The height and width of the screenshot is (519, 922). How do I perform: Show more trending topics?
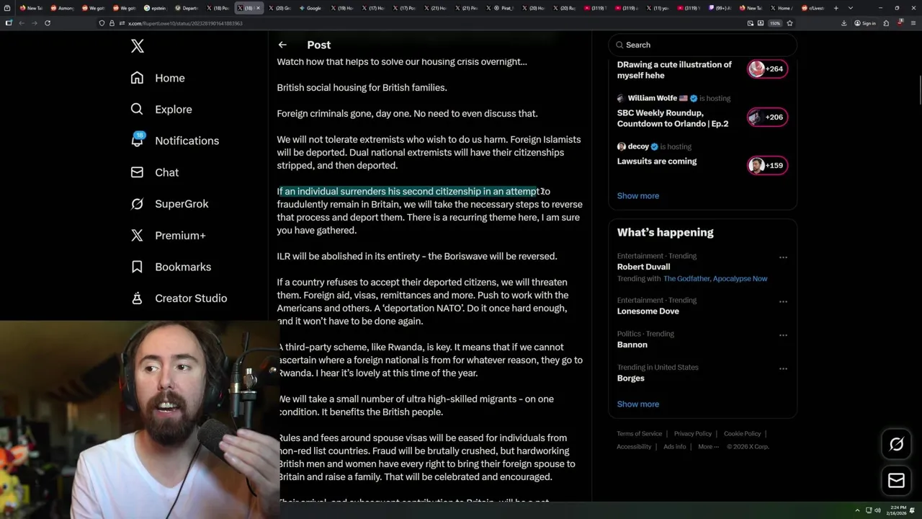click(x=637, y=404)
